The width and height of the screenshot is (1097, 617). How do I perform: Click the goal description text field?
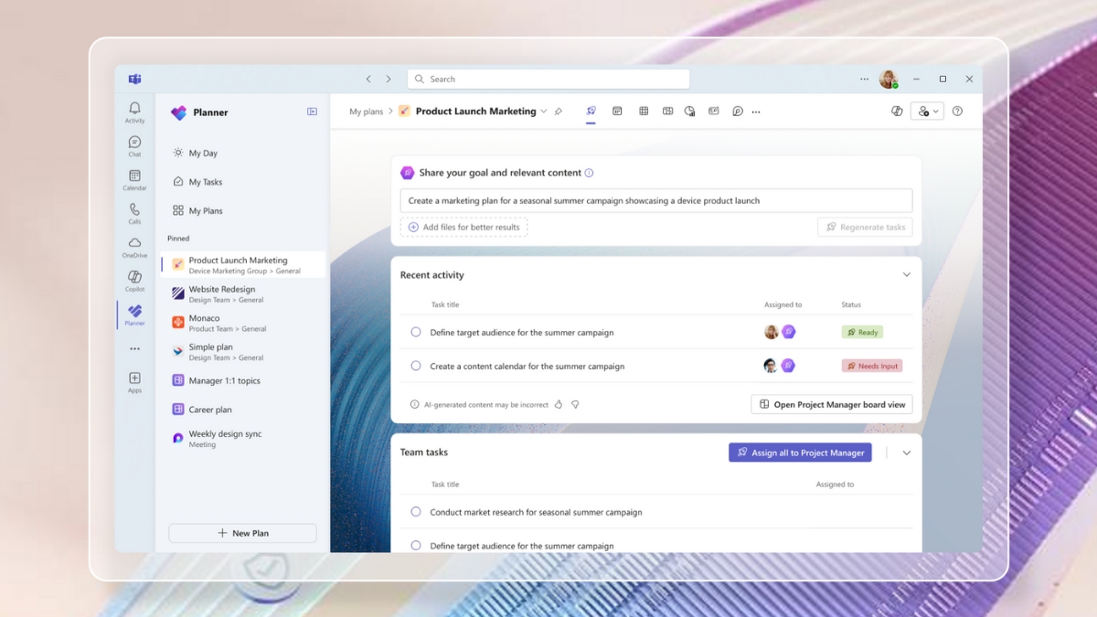(x=655, y=201)
